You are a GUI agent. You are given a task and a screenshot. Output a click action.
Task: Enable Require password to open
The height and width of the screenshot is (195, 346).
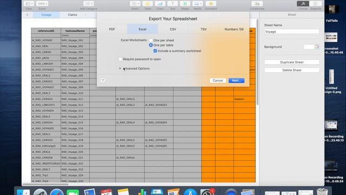(121, 59)
